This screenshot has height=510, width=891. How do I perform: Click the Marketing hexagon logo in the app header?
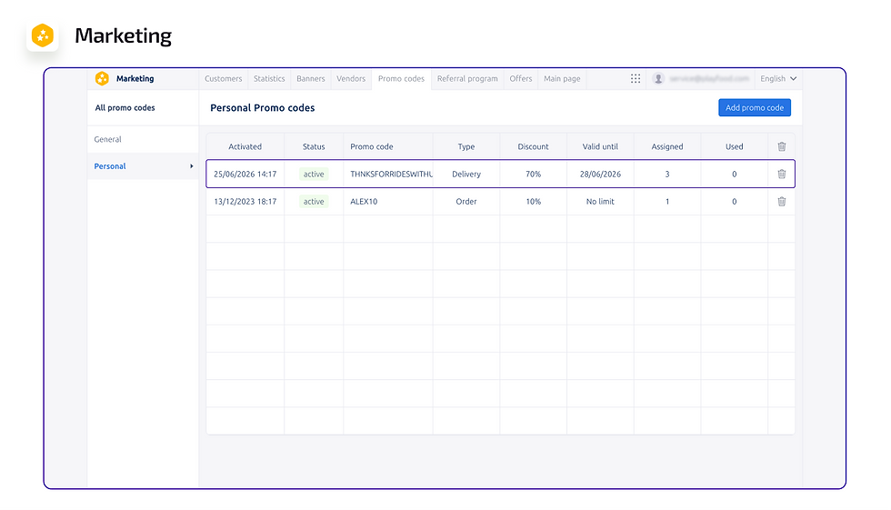[102, 78]
